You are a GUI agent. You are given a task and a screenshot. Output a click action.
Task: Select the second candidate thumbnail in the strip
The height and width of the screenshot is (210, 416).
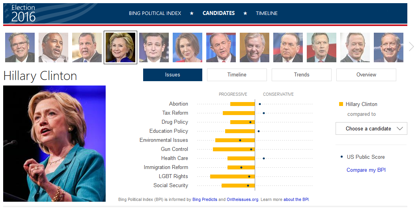tap(53, 48)
